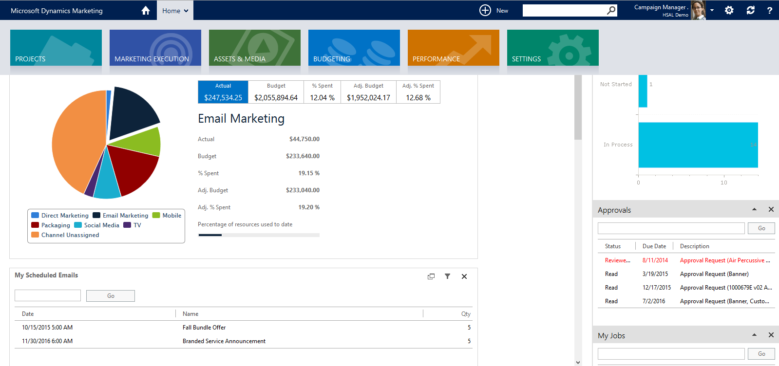Click the Not Started chart bar
This screenshot has height=366, width=779.
(x=643, y=91)
